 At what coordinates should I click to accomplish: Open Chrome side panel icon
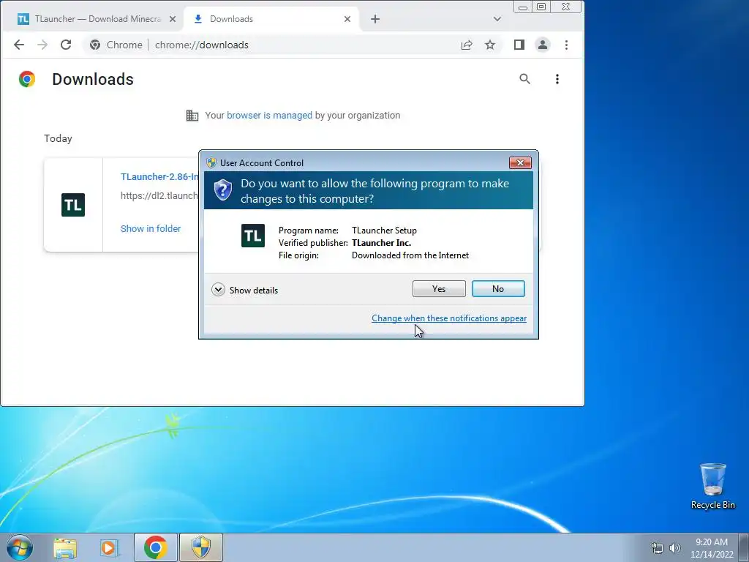tap(519, 45)
